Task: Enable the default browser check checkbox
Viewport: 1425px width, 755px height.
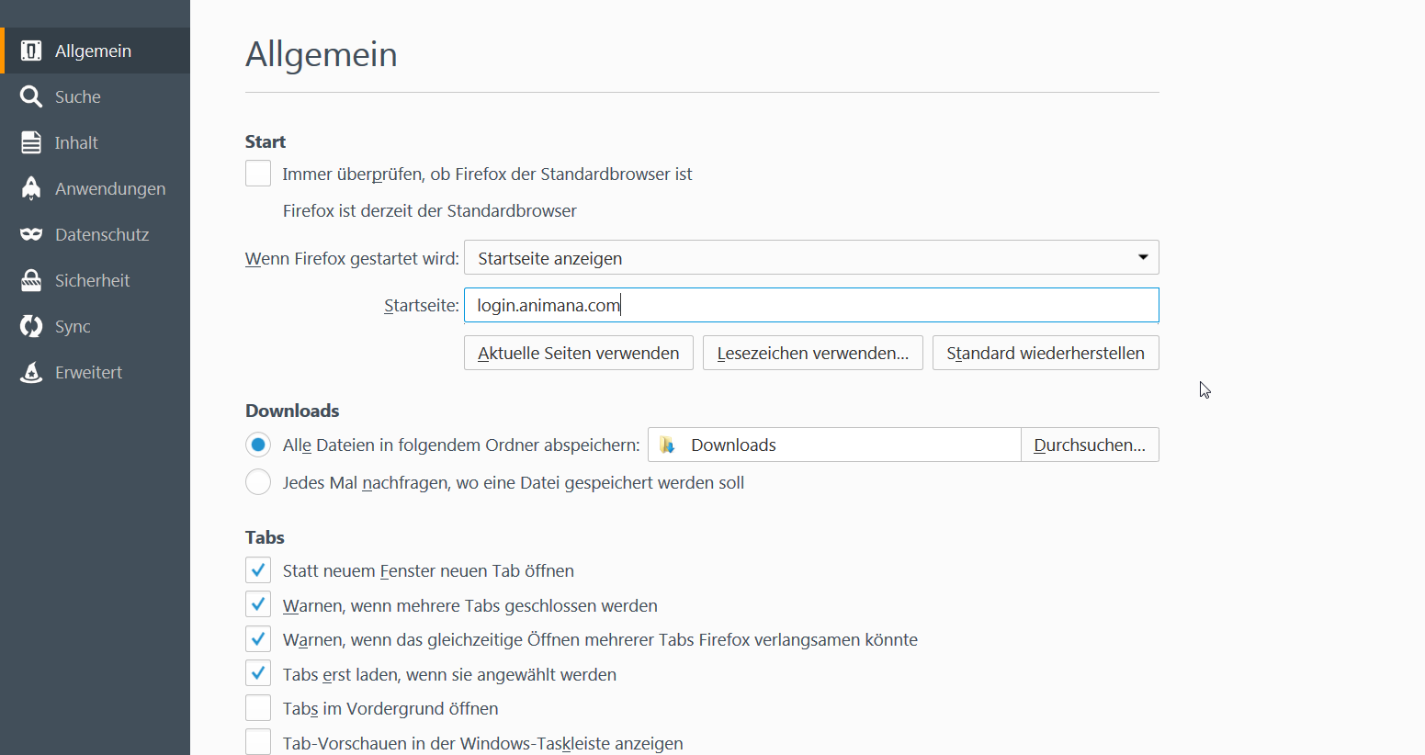Action: coord(258,174)
